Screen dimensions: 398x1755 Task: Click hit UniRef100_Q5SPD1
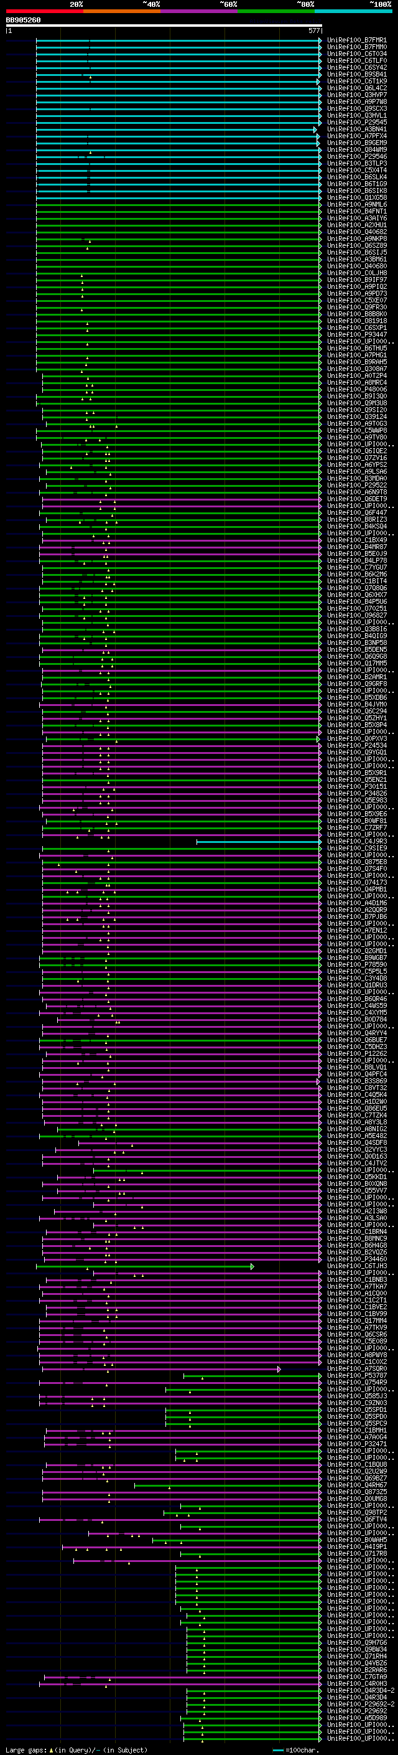(x=357, y=1409)
